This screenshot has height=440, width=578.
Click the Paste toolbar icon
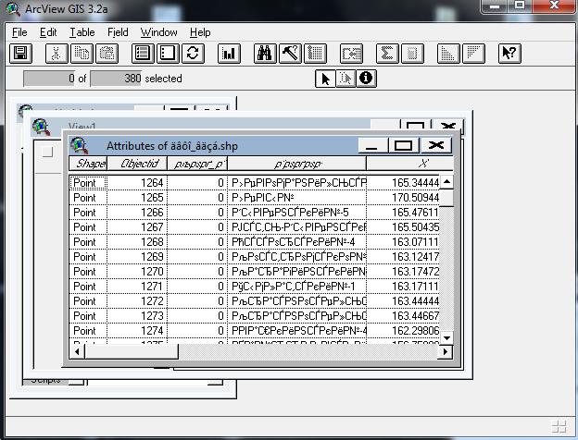[107, 54]
